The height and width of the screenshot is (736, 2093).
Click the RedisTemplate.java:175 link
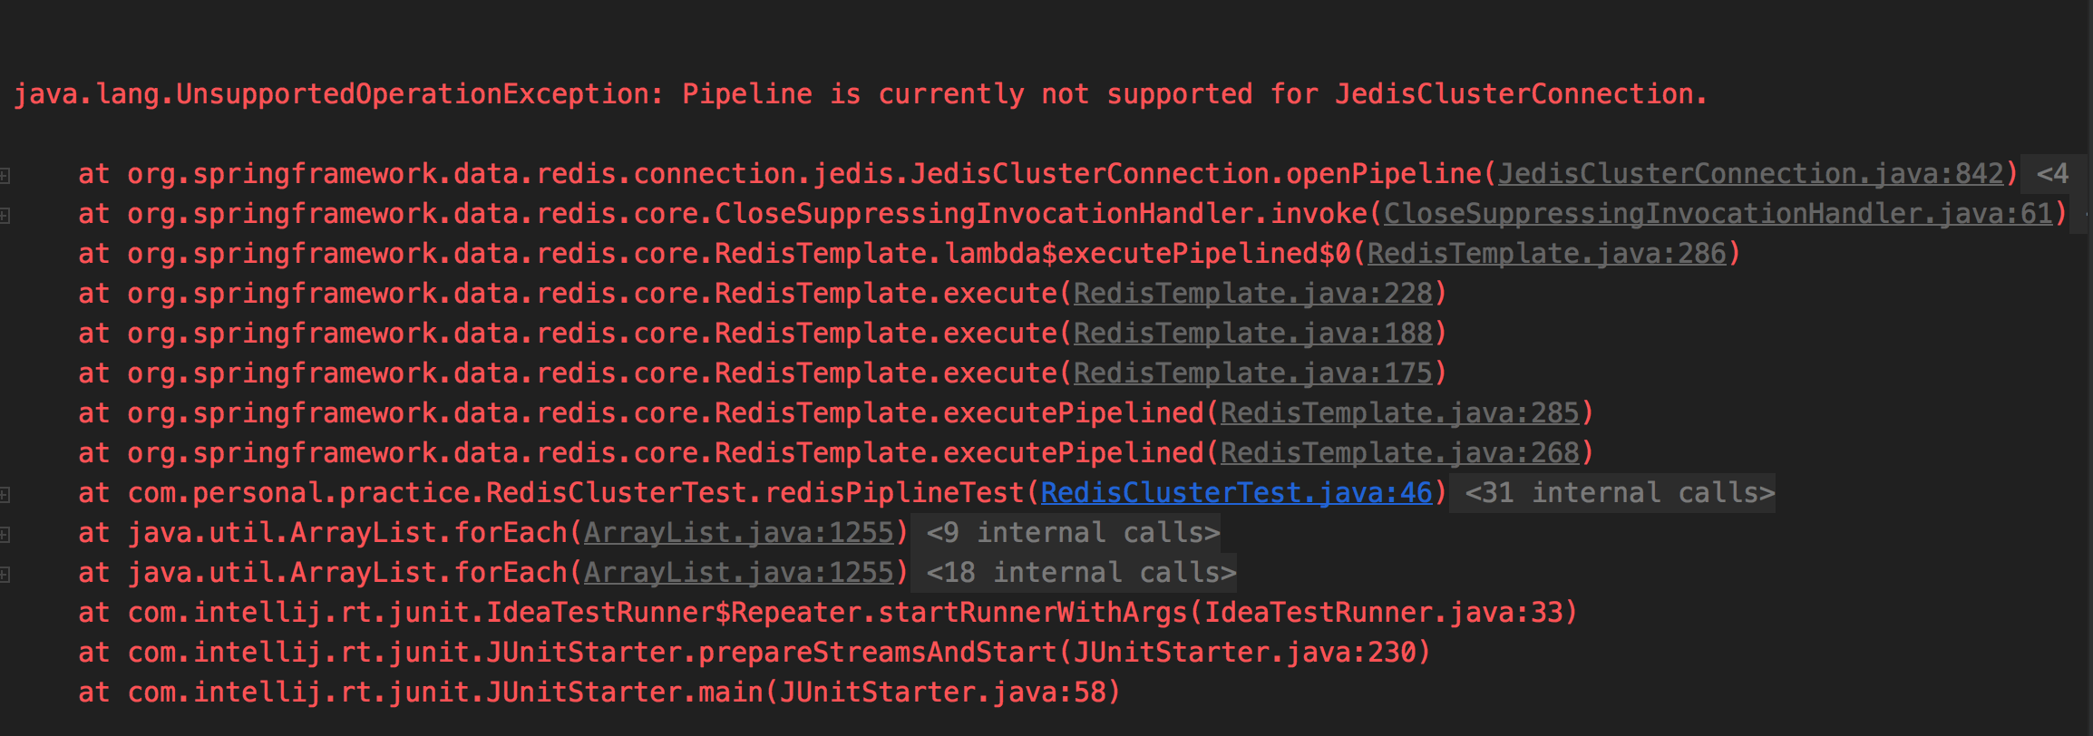coord(1252,373)
